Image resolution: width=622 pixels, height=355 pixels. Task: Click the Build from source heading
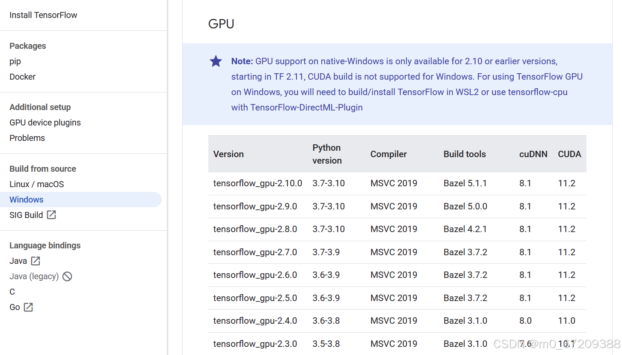pyautogui.click(x=43, y=169)
